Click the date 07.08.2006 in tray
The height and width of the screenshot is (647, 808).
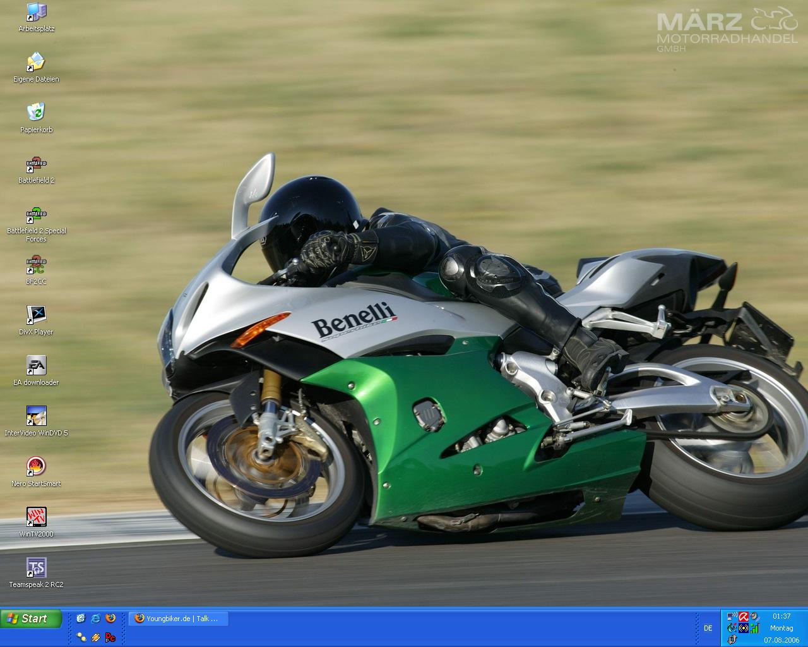click(x=781, y=640)
